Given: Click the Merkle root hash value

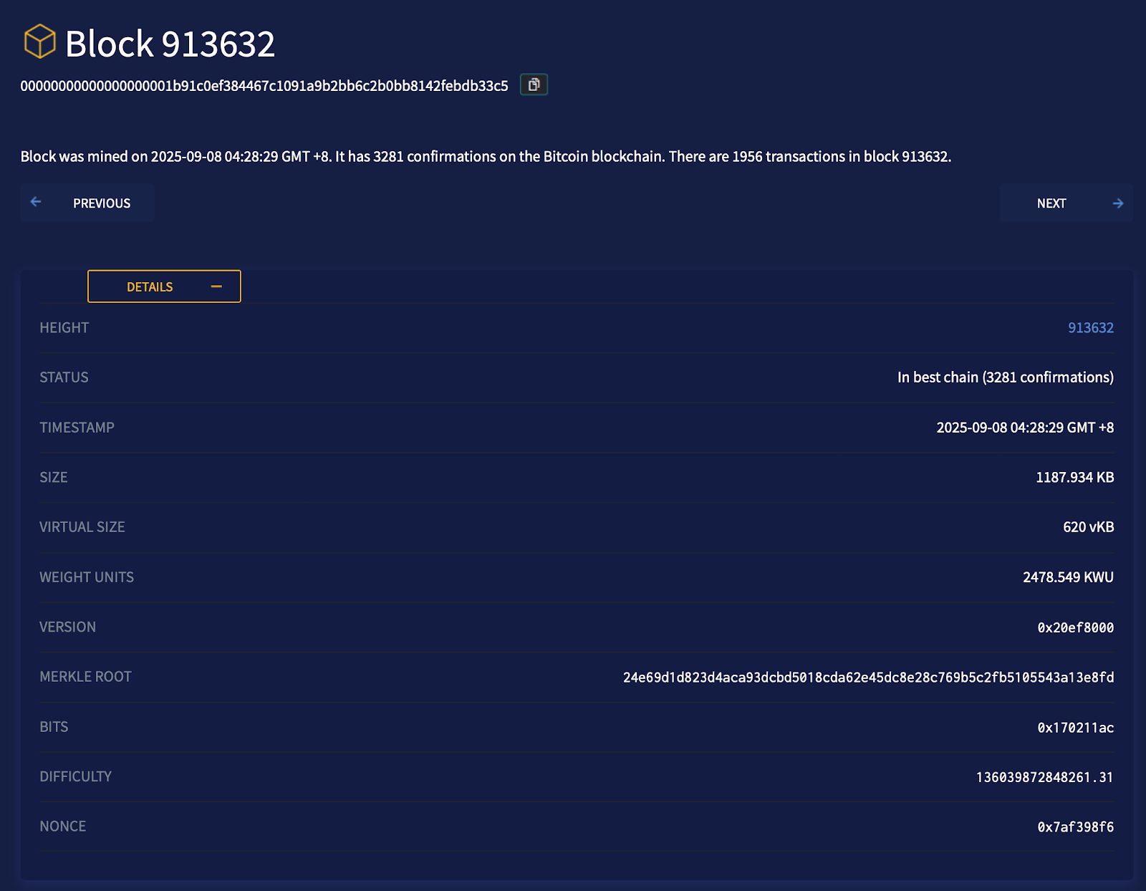Looking at the screenshot, I should point(868,678).
